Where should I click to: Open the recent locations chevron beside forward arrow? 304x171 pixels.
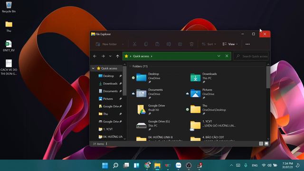point(110,56)
